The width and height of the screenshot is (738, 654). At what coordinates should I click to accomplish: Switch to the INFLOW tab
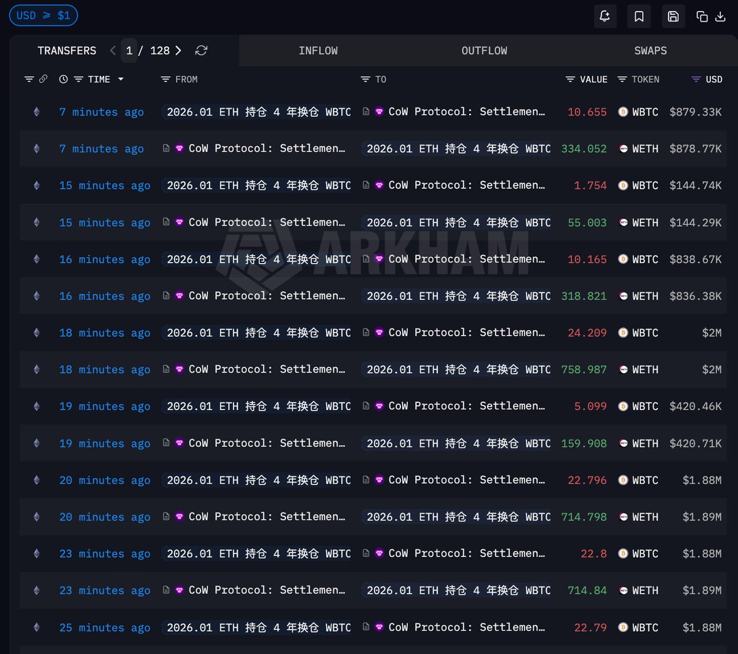[x=318, y=50]
